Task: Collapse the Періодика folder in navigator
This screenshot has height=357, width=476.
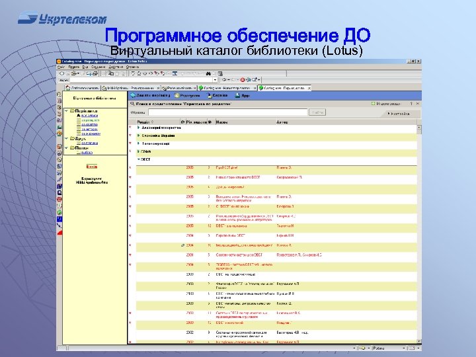Action: click(x=67, y=111)
